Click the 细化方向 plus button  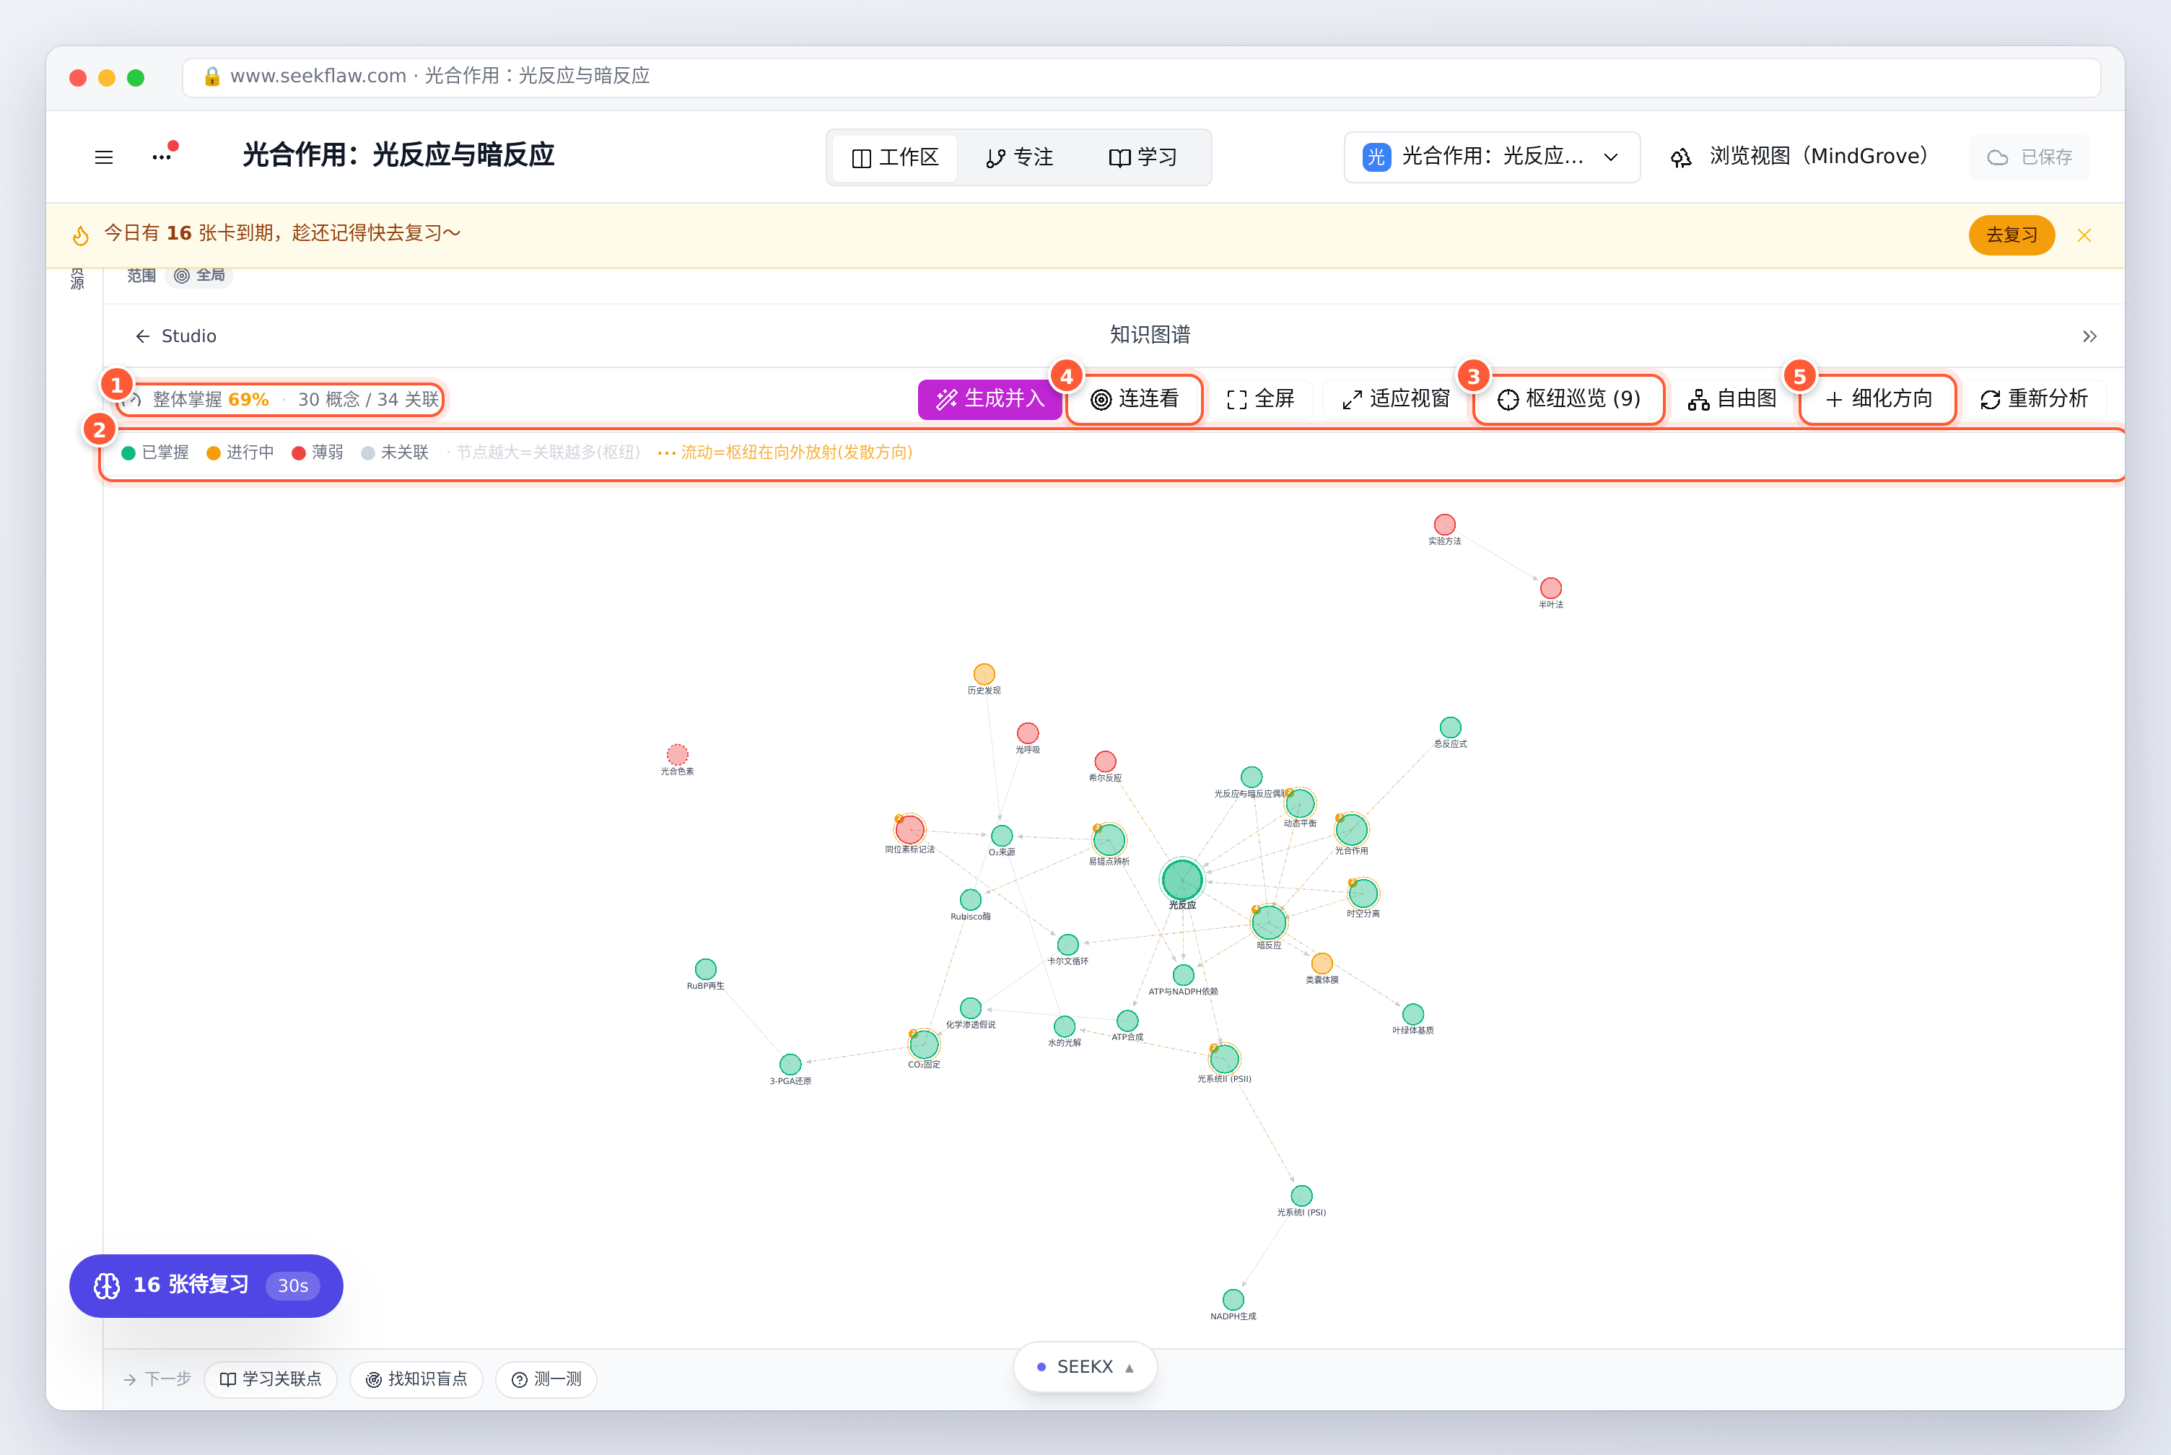(x=1878, y=399)
